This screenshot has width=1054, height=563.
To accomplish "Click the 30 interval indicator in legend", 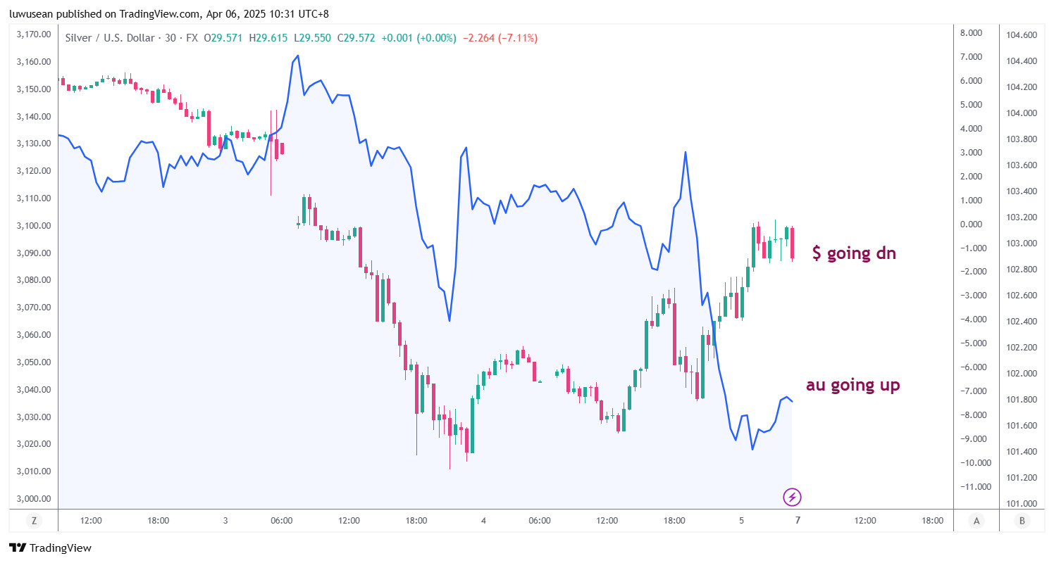I will tap(169, 38).
